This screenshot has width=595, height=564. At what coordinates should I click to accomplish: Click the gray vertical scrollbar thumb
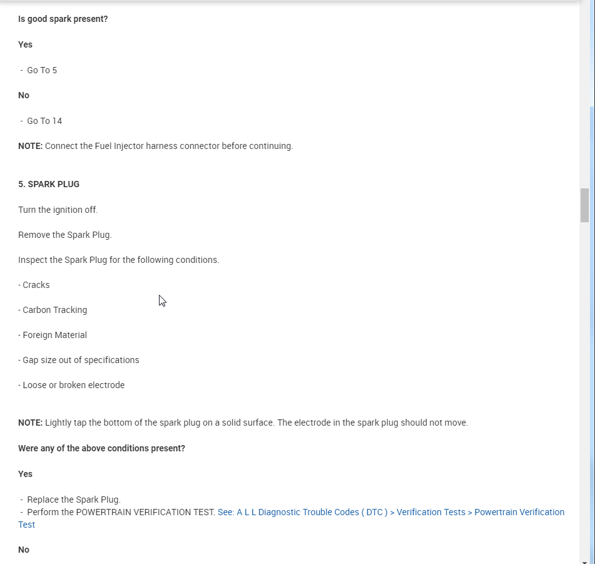point(584,205)
